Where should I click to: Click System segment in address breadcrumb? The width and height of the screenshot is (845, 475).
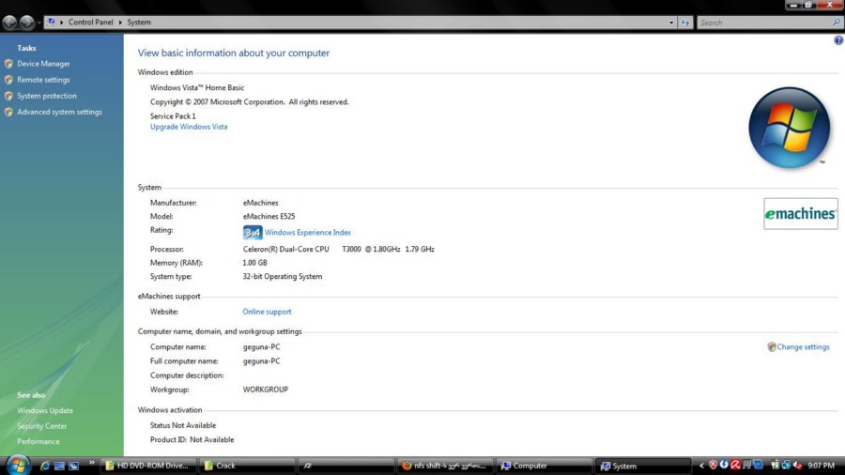pos(139,23)
